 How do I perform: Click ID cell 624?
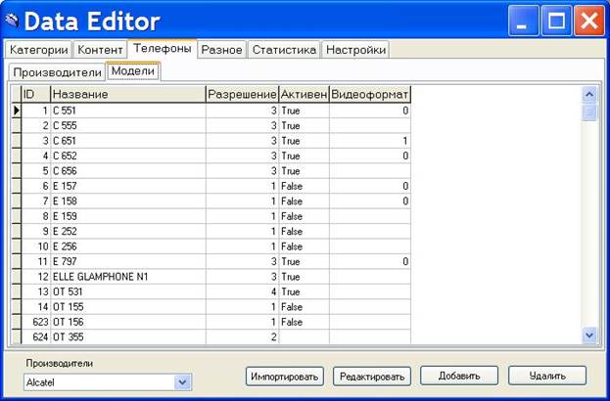36,336
